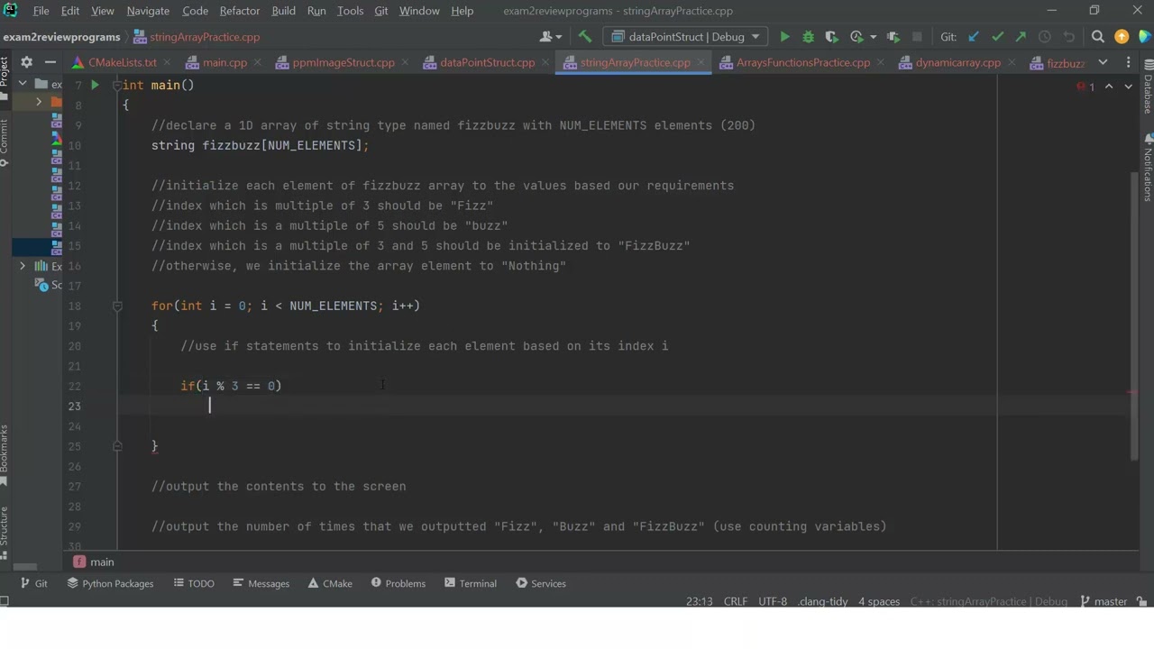This screenshot has height=649, width=1154.
Task: Open the run configuration dropdown
Action: (x=686, y=37)
